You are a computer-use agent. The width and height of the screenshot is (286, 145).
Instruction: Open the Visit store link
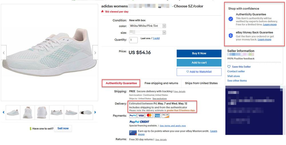point(234,76)
